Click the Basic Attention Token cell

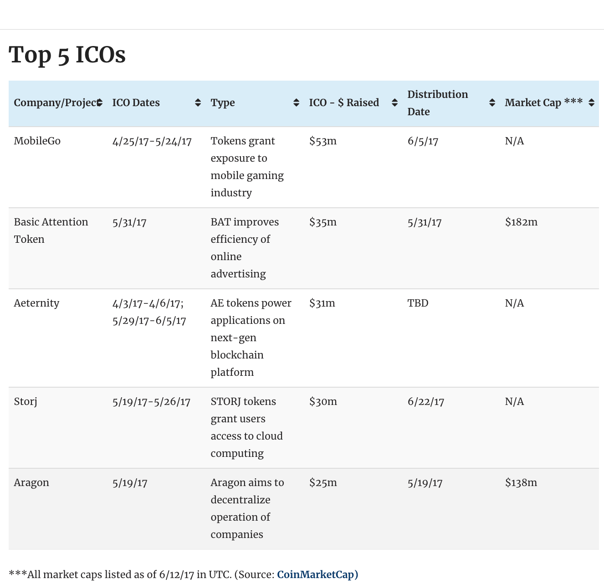click(51, 231)
